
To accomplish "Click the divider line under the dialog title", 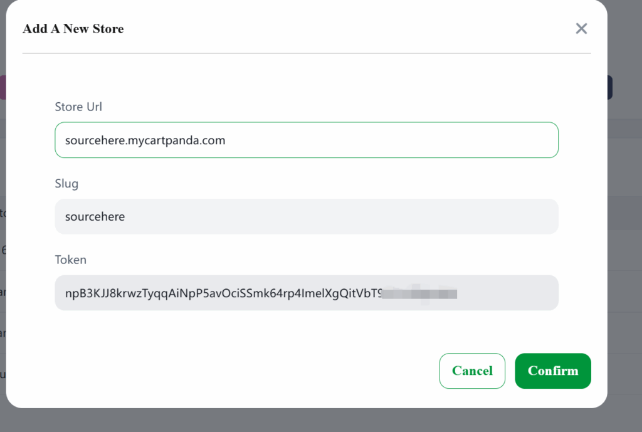I will point(306,53).
